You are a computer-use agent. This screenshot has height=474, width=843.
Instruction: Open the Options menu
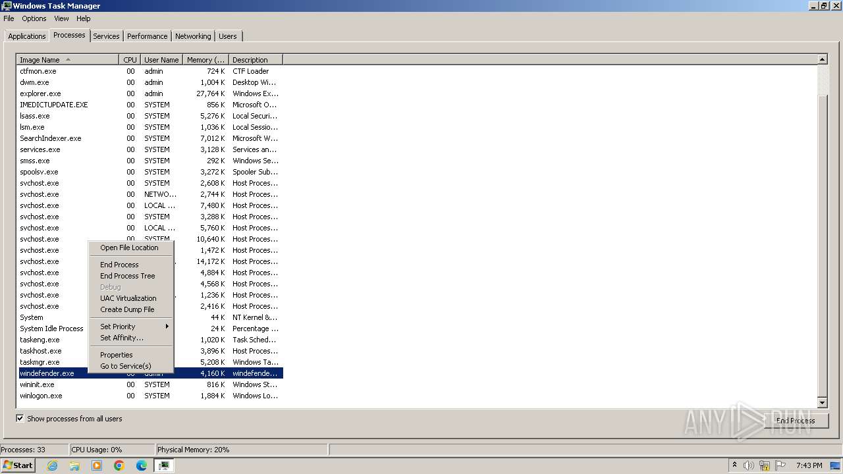[x=34, y=18]
